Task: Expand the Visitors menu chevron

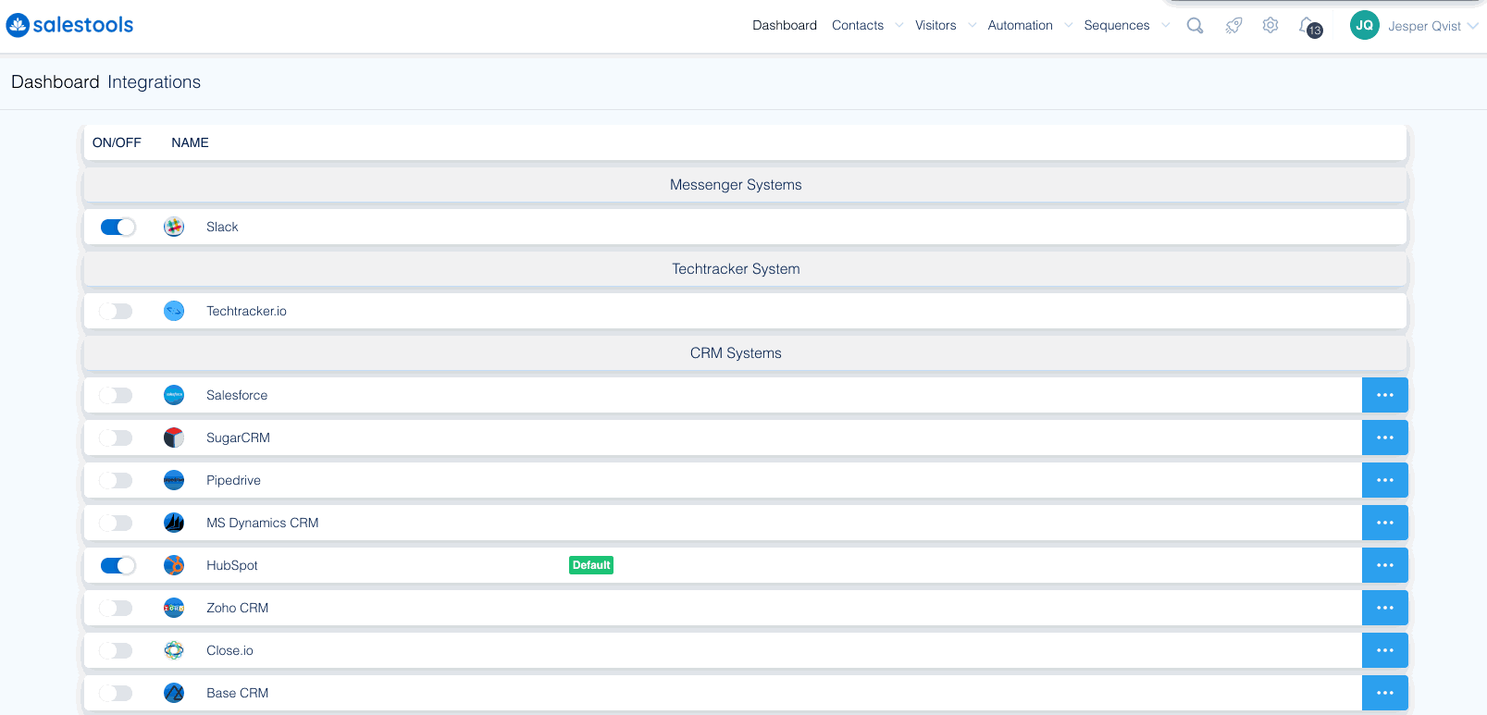Action: (x=972, y=26)
